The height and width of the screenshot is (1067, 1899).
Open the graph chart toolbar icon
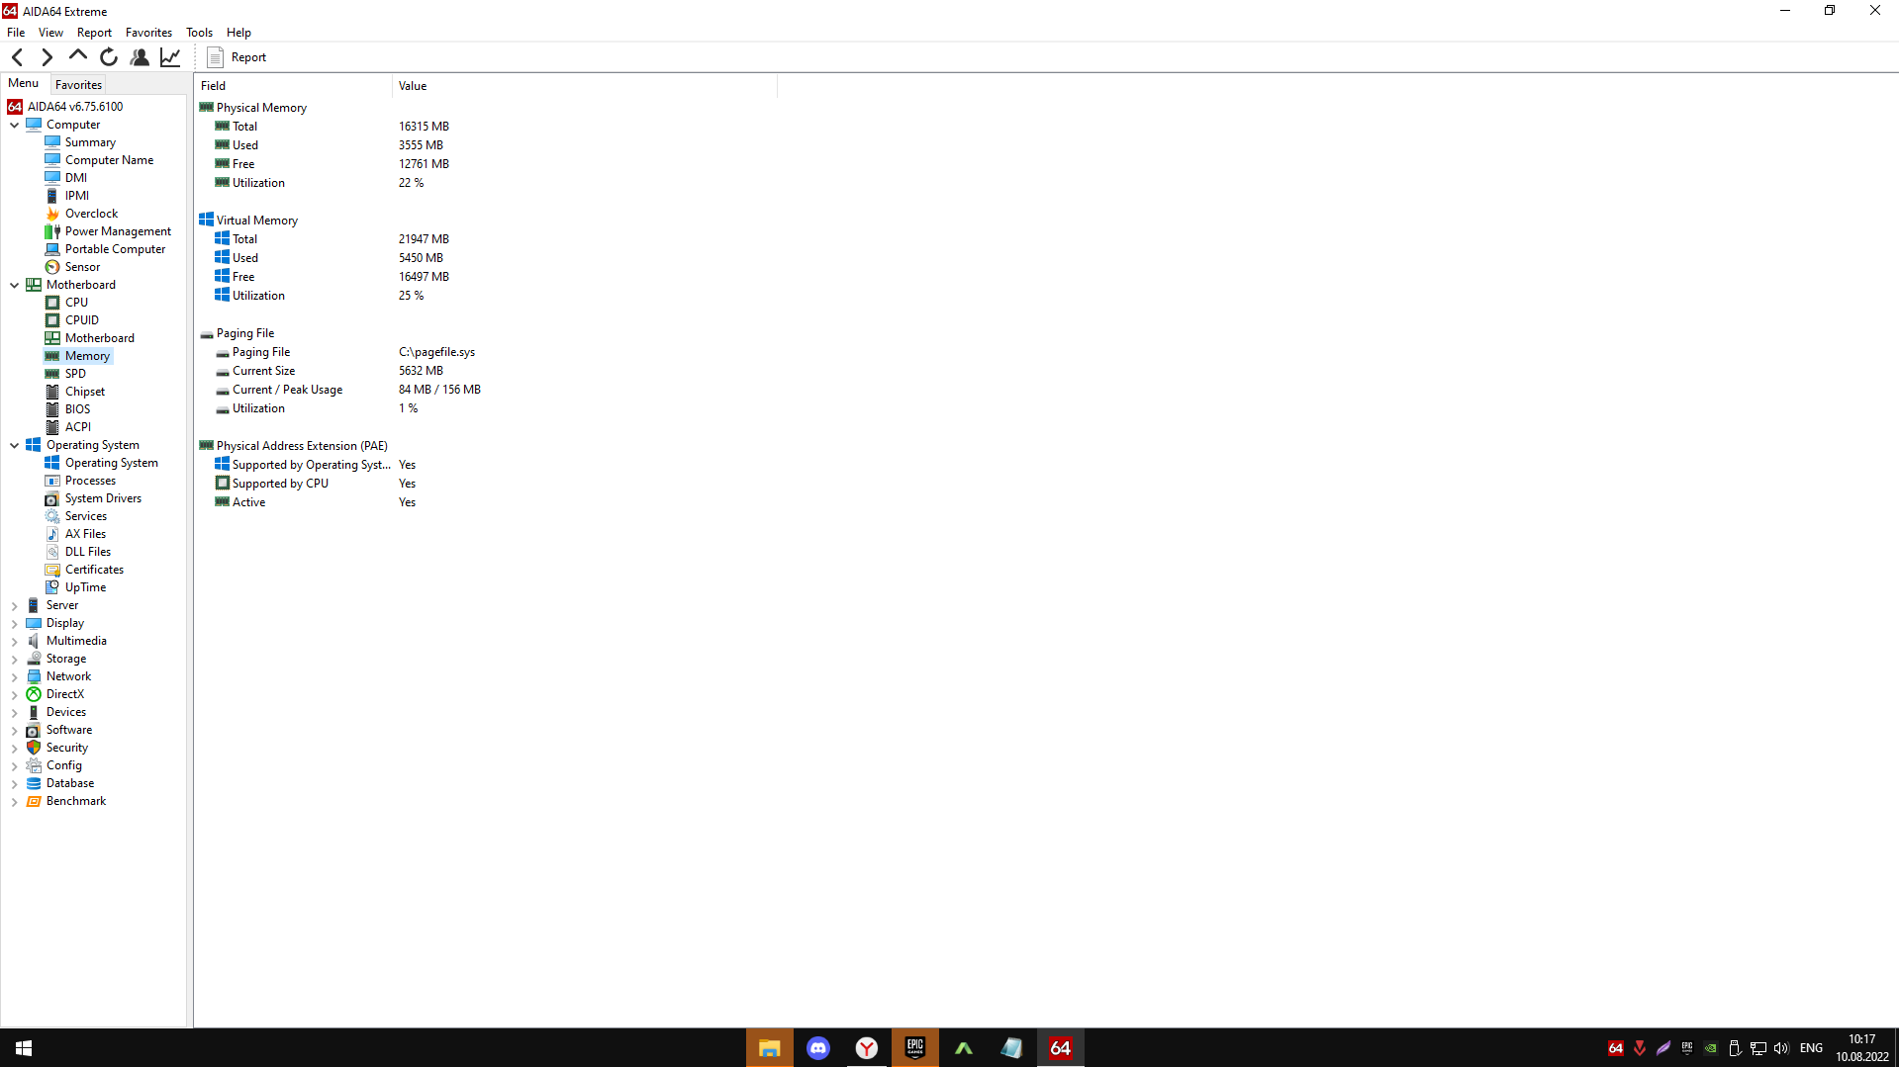[170, 57]
